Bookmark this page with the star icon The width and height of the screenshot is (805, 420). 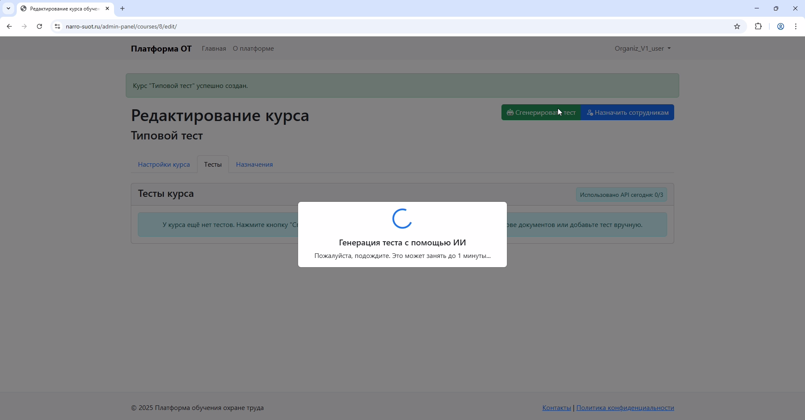click(x=737, y=26)
